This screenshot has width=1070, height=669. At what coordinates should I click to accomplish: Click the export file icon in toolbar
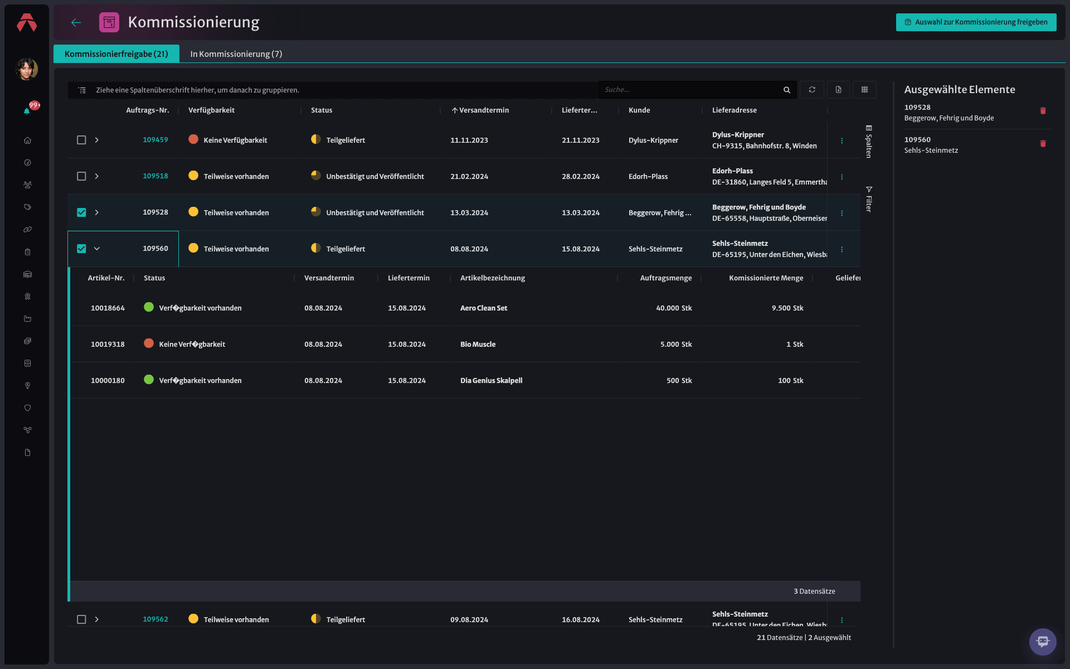(x=838, y=90)
